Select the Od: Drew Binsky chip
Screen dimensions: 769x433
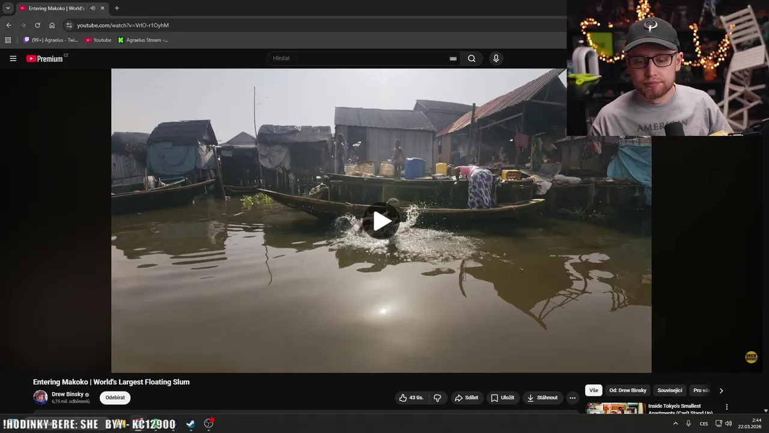click(628, 390)
